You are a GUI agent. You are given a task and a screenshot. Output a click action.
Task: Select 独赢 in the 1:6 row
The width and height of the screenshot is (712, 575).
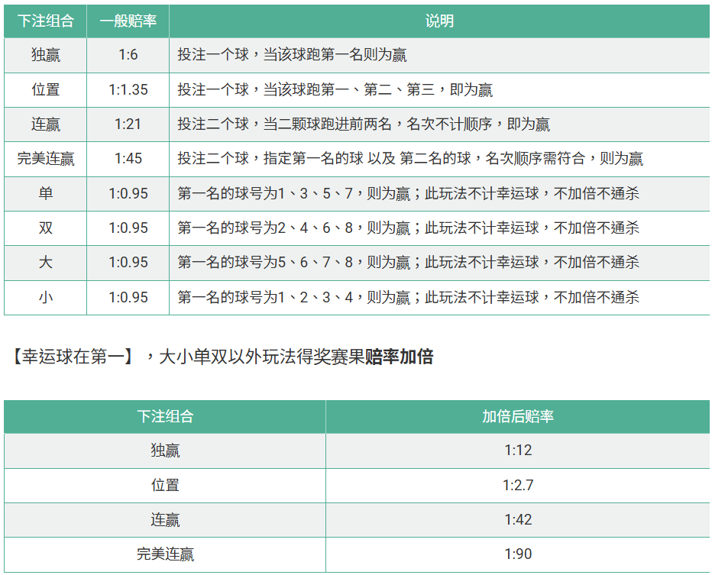click(x=45, y=55)
